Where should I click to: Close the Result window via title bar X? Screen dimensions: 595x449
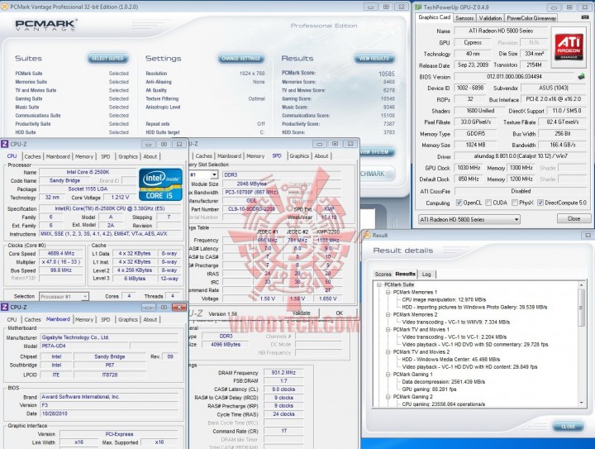[588, 236]
